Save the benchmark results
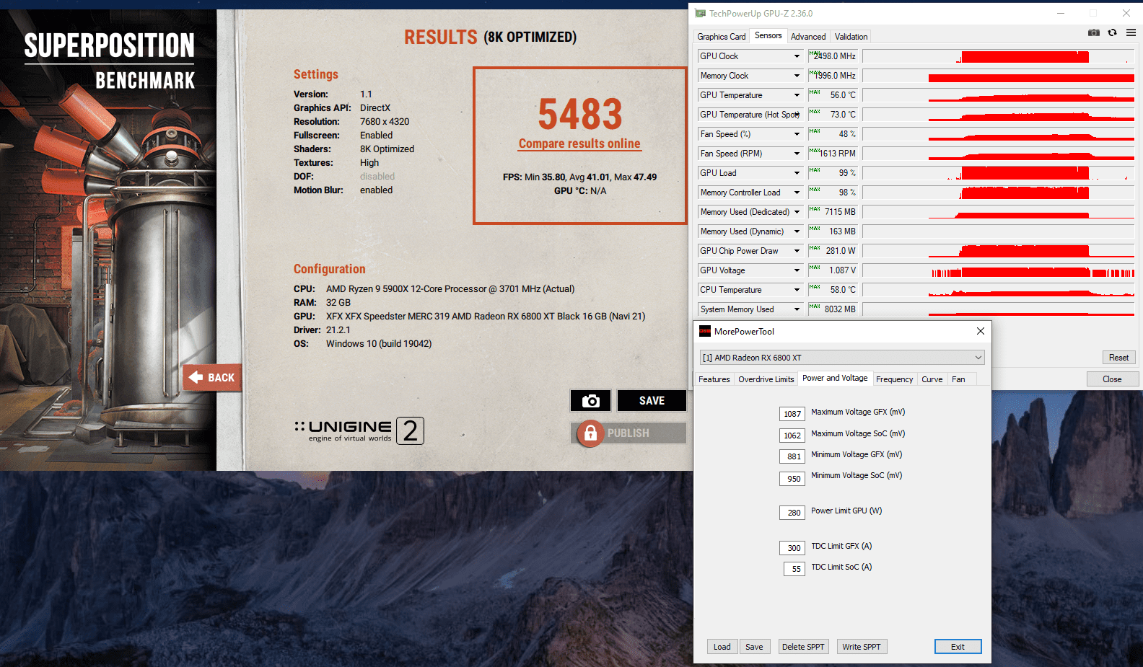 652,401
